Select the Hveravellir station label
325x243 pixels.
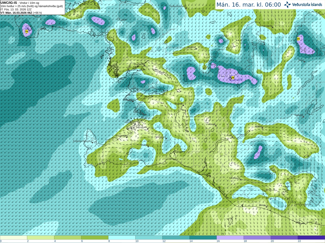[x=267, y=26]
